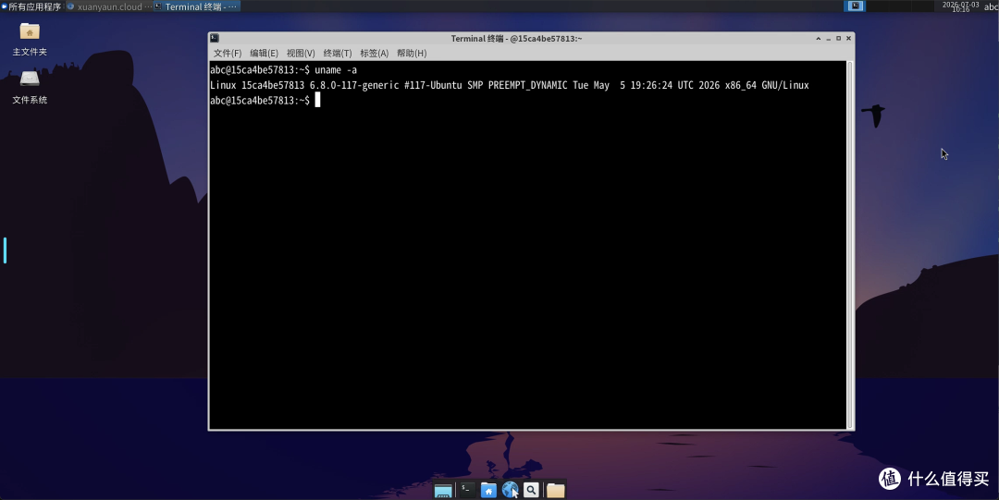999x500 pixels.
Task: Click the date and time clock in the panel
Action: tap(961, 6)
